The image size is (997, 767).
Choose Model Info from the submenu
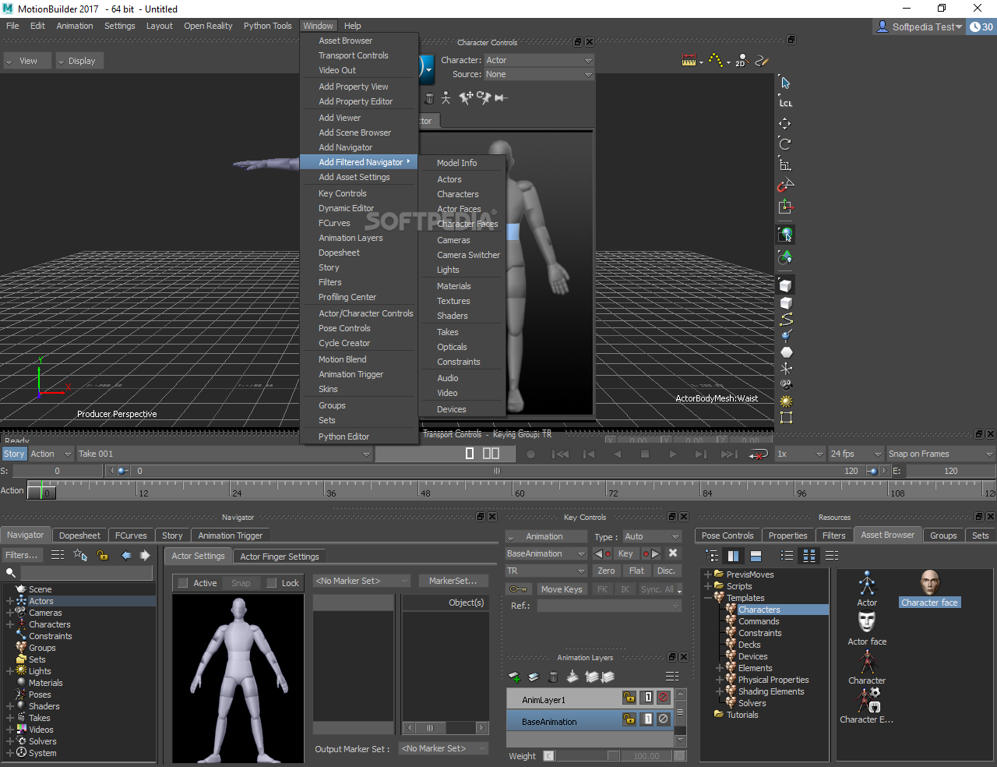pos(456,163)
